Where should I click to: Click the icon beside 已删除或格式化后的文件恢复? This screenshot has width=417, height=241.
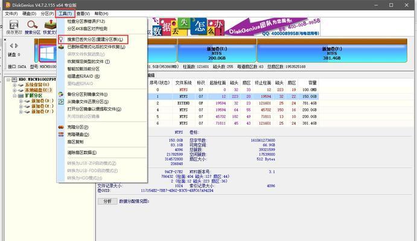tap(61, 47)
